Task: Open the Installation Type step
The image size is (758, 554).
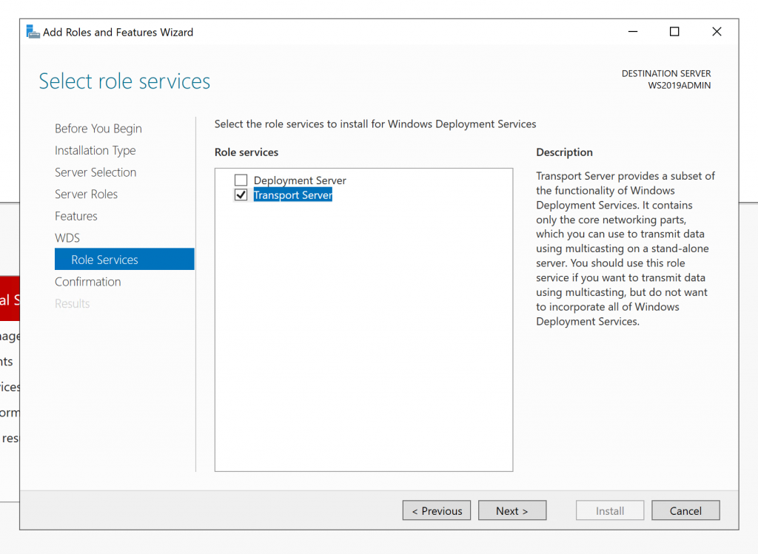Action: (x=95, y=150)
